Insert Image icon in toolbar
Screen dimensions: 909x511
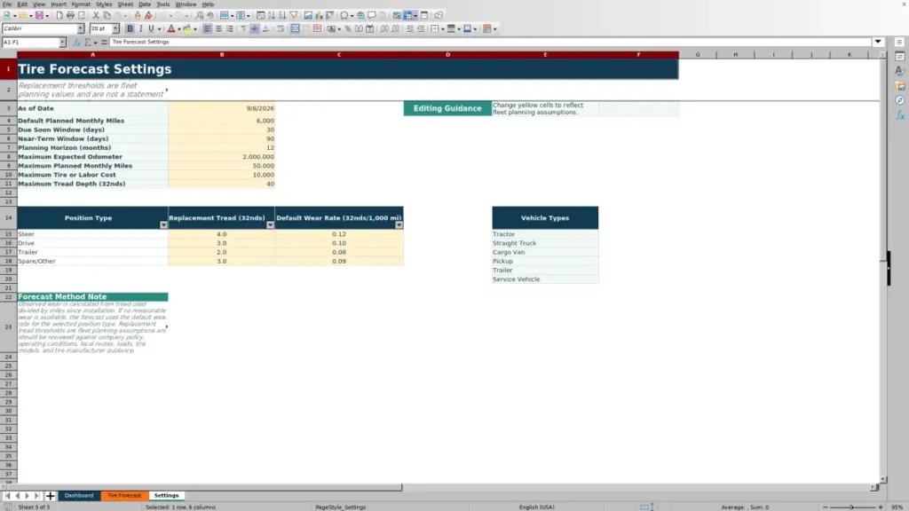click(308, 15)
